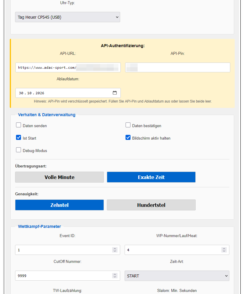Viewport: 243px width, 294px height.
Task: Click the Ablaufdatum date field
Action: (x=68, y=93)
